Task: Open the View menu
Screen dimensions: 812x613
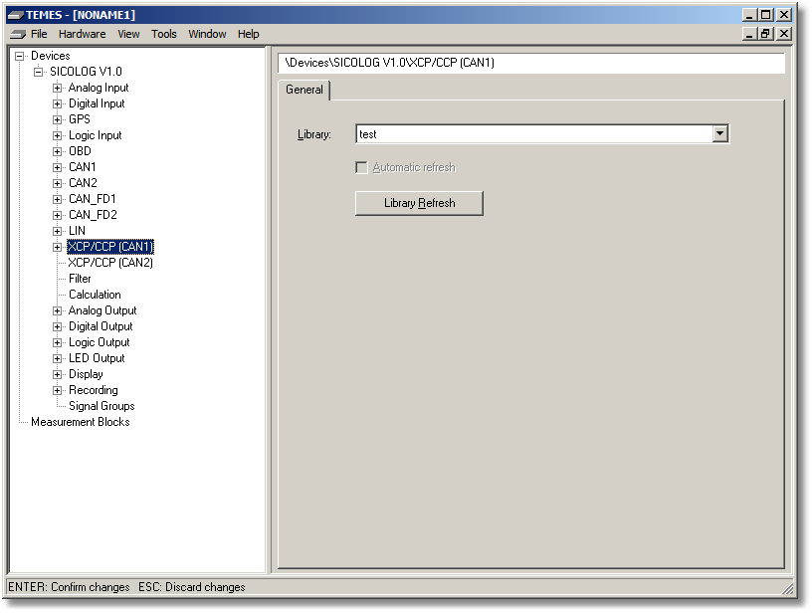Action: (128, 34)
